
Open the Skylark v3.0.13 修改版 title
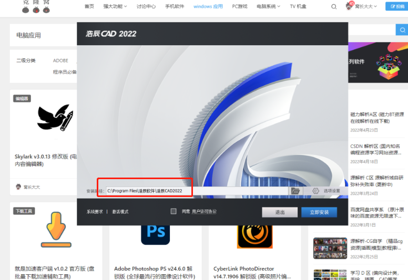pyautogui.click(x=46, y=160)
